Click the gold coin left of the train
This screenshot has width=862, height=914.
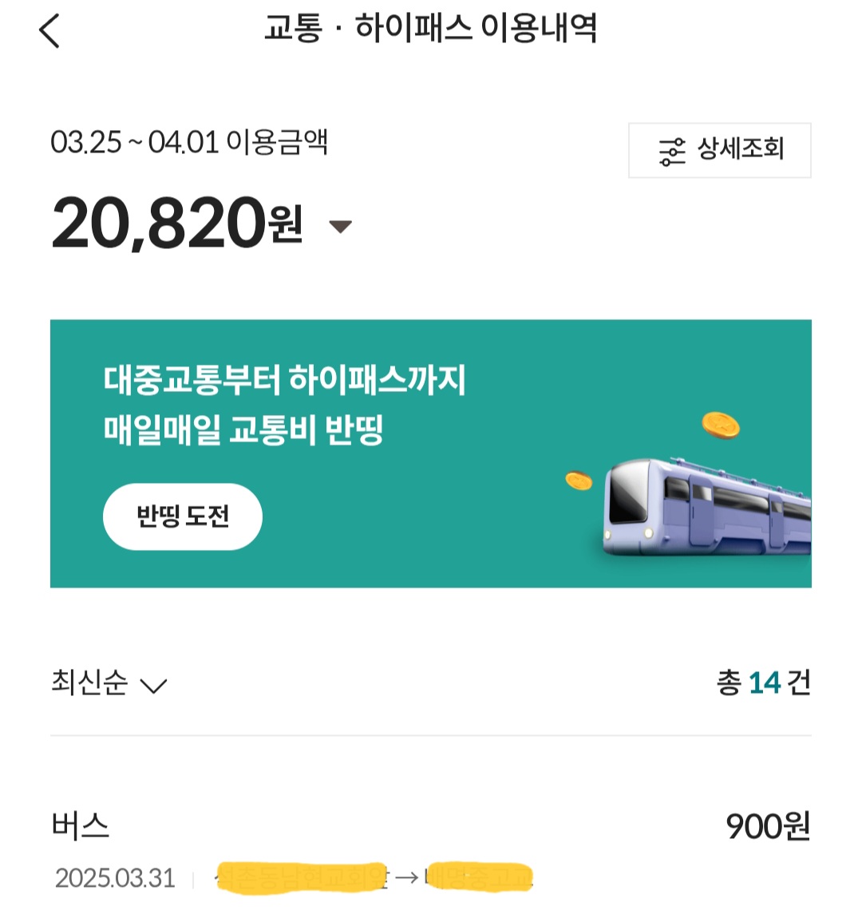coord(579,481)
